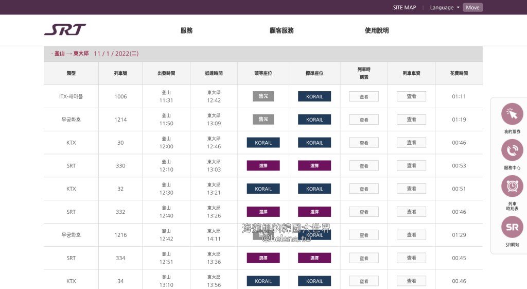
Task: Click KORAIL standard seat for ITX-새마을 1006
Action: (x=314, y=96)
